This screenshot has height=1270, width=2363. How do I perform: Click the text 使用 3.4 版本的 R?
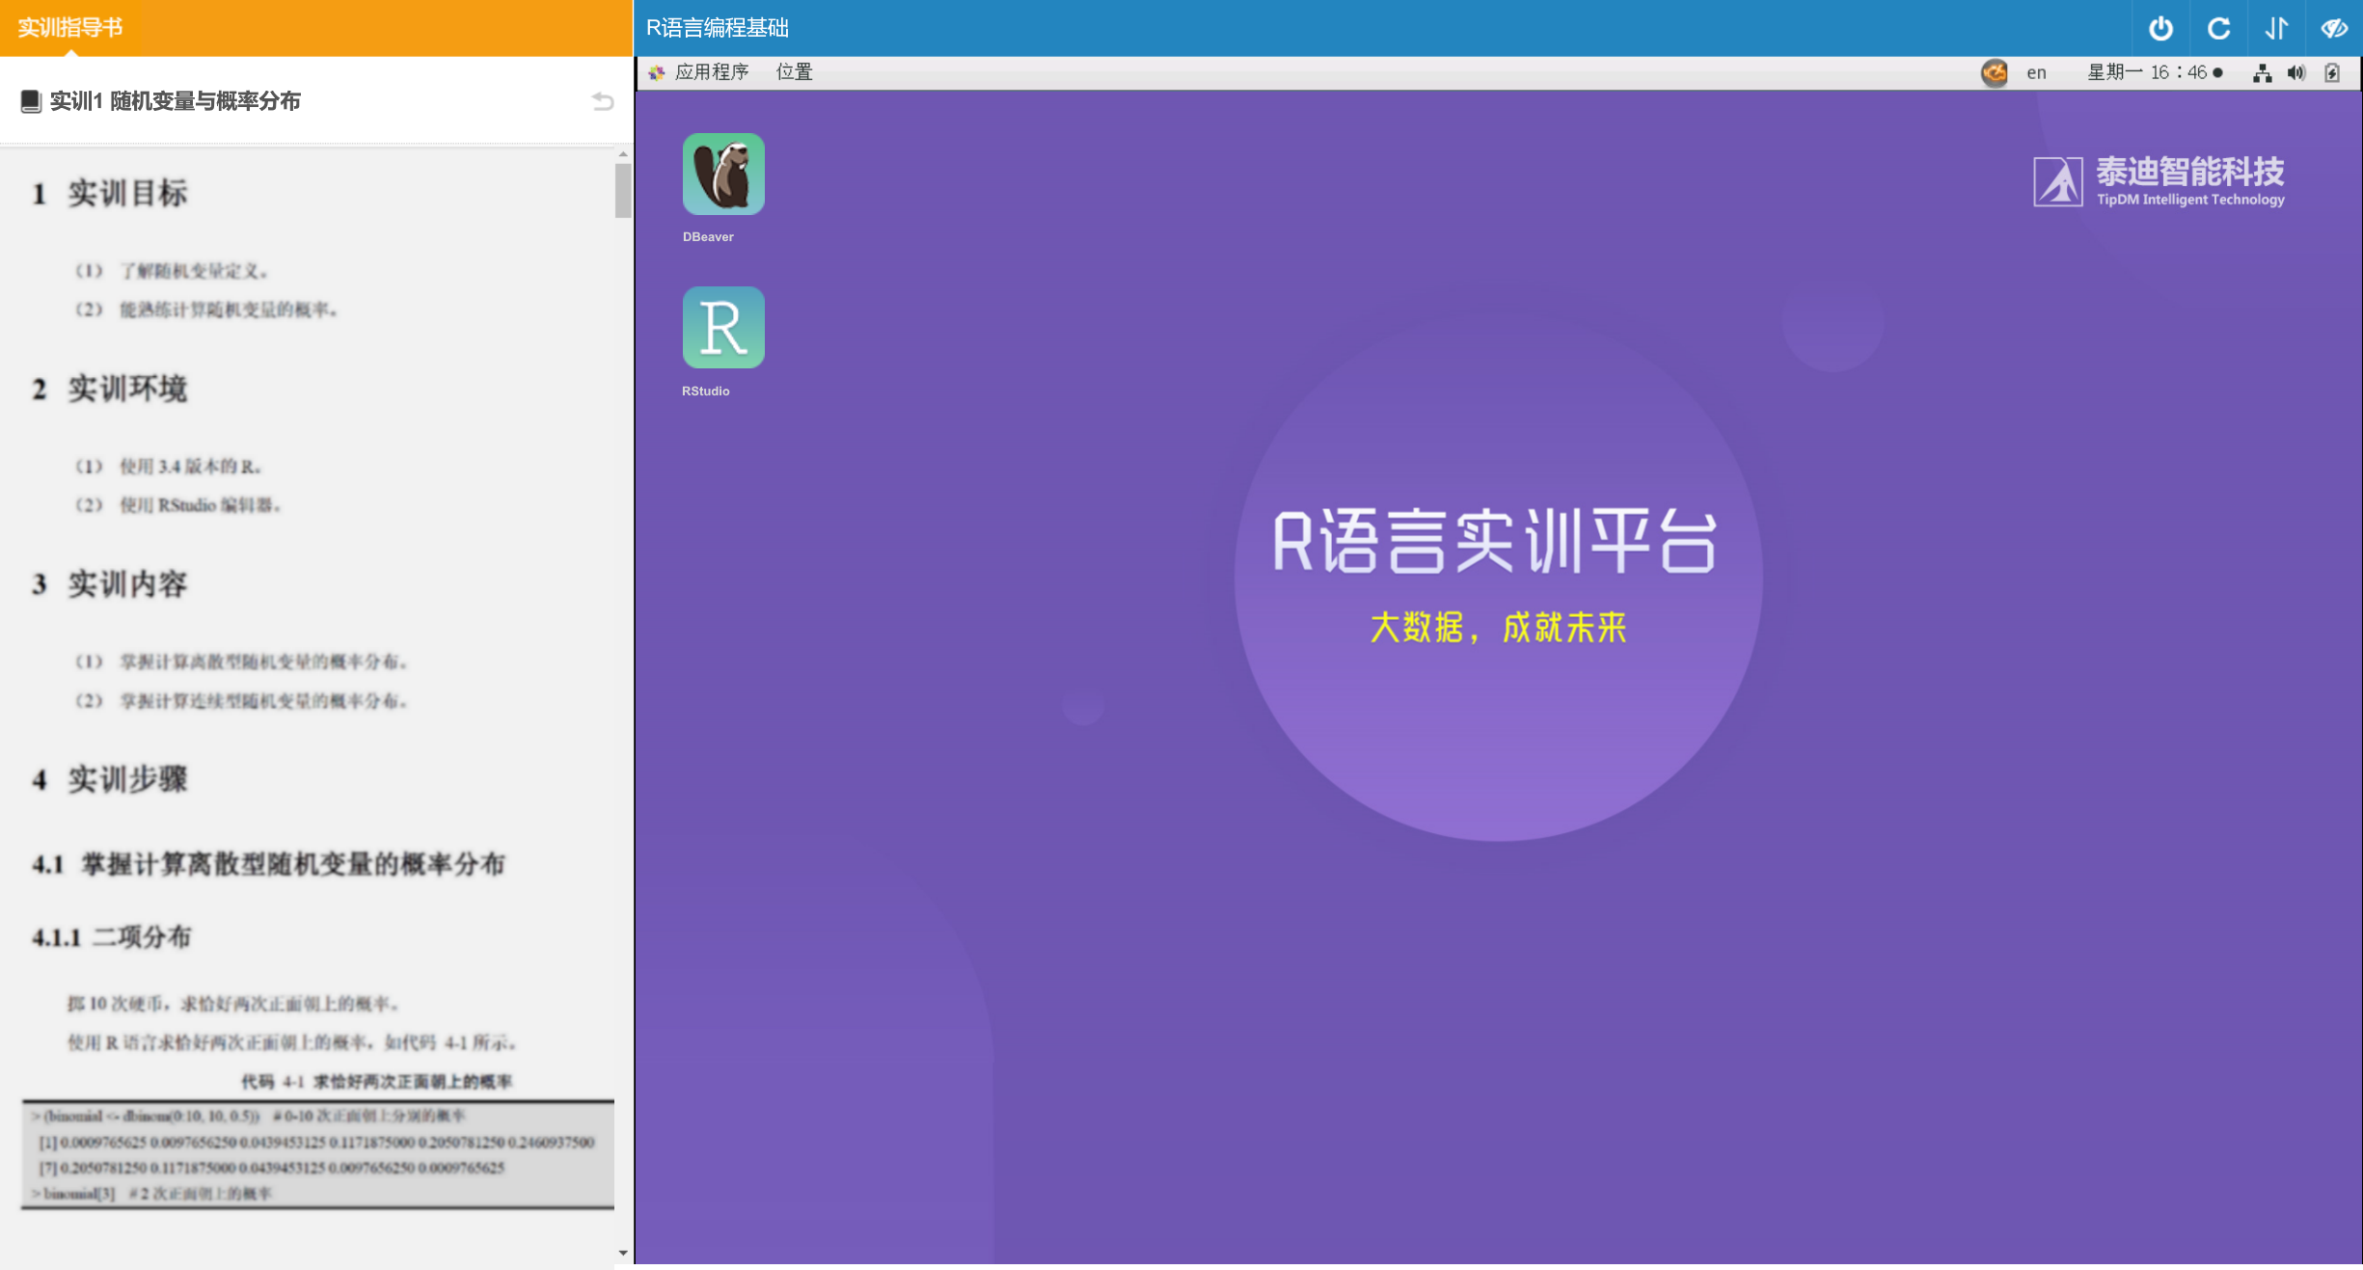click(x=190, y=467)
